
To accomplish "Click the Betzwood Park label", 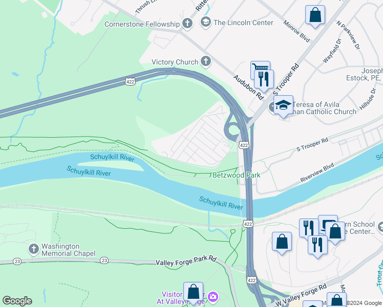I will 237,175.
